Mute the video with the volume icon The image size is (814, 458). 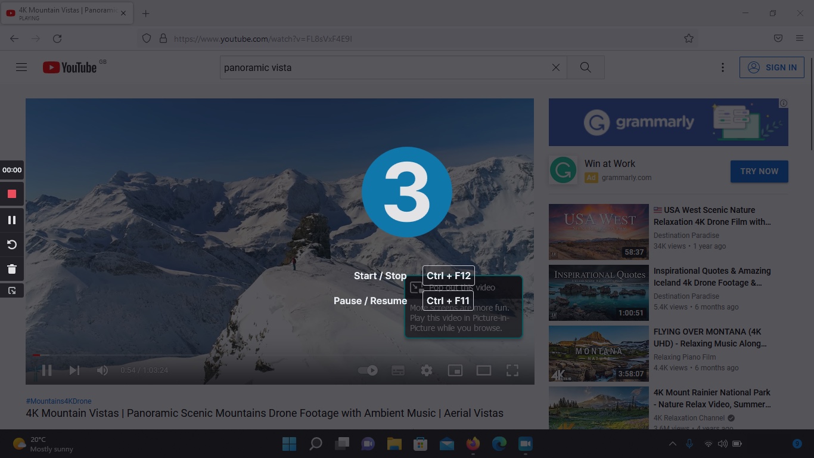[x=102, y=370]
